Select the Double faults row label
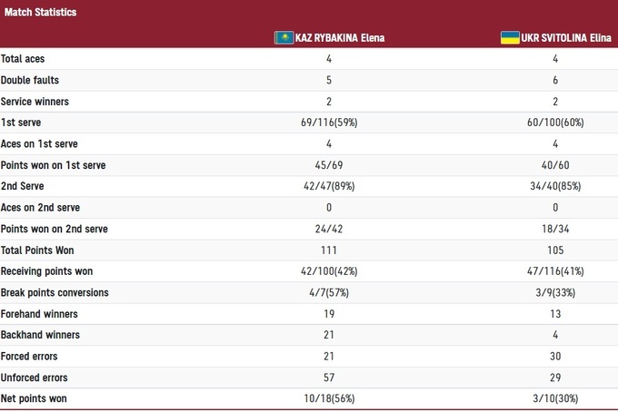The height and width of the screenshot is (412, 618). point(30,80)
